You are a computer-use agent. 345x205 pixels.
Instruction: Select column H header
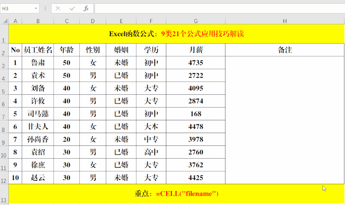coord(285,21)
